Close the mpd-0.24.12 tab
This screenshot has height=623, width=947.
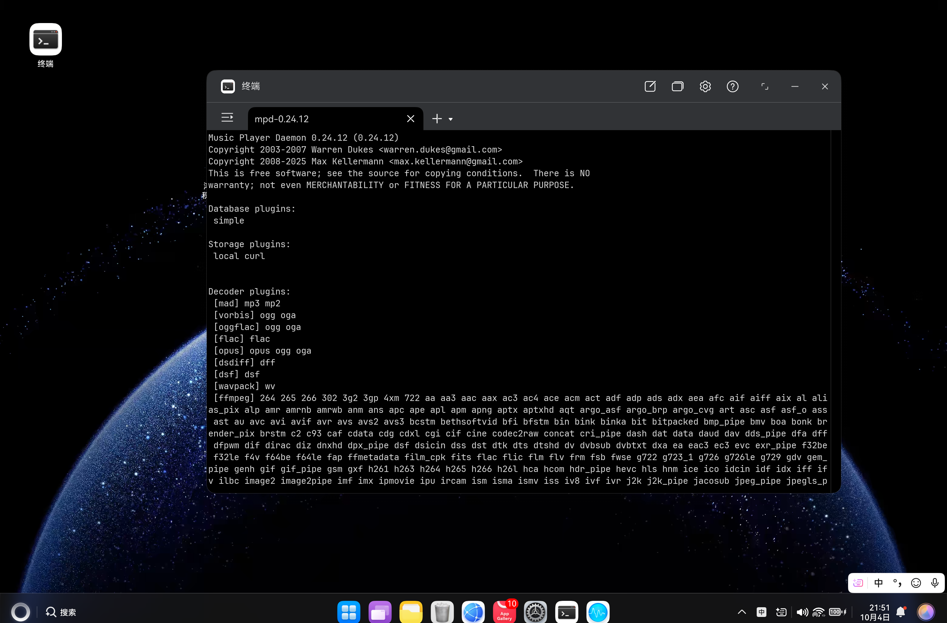(x=411, y=119)
